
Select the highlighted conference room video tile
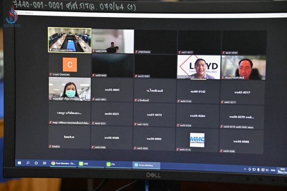click(x=70, y=40)
